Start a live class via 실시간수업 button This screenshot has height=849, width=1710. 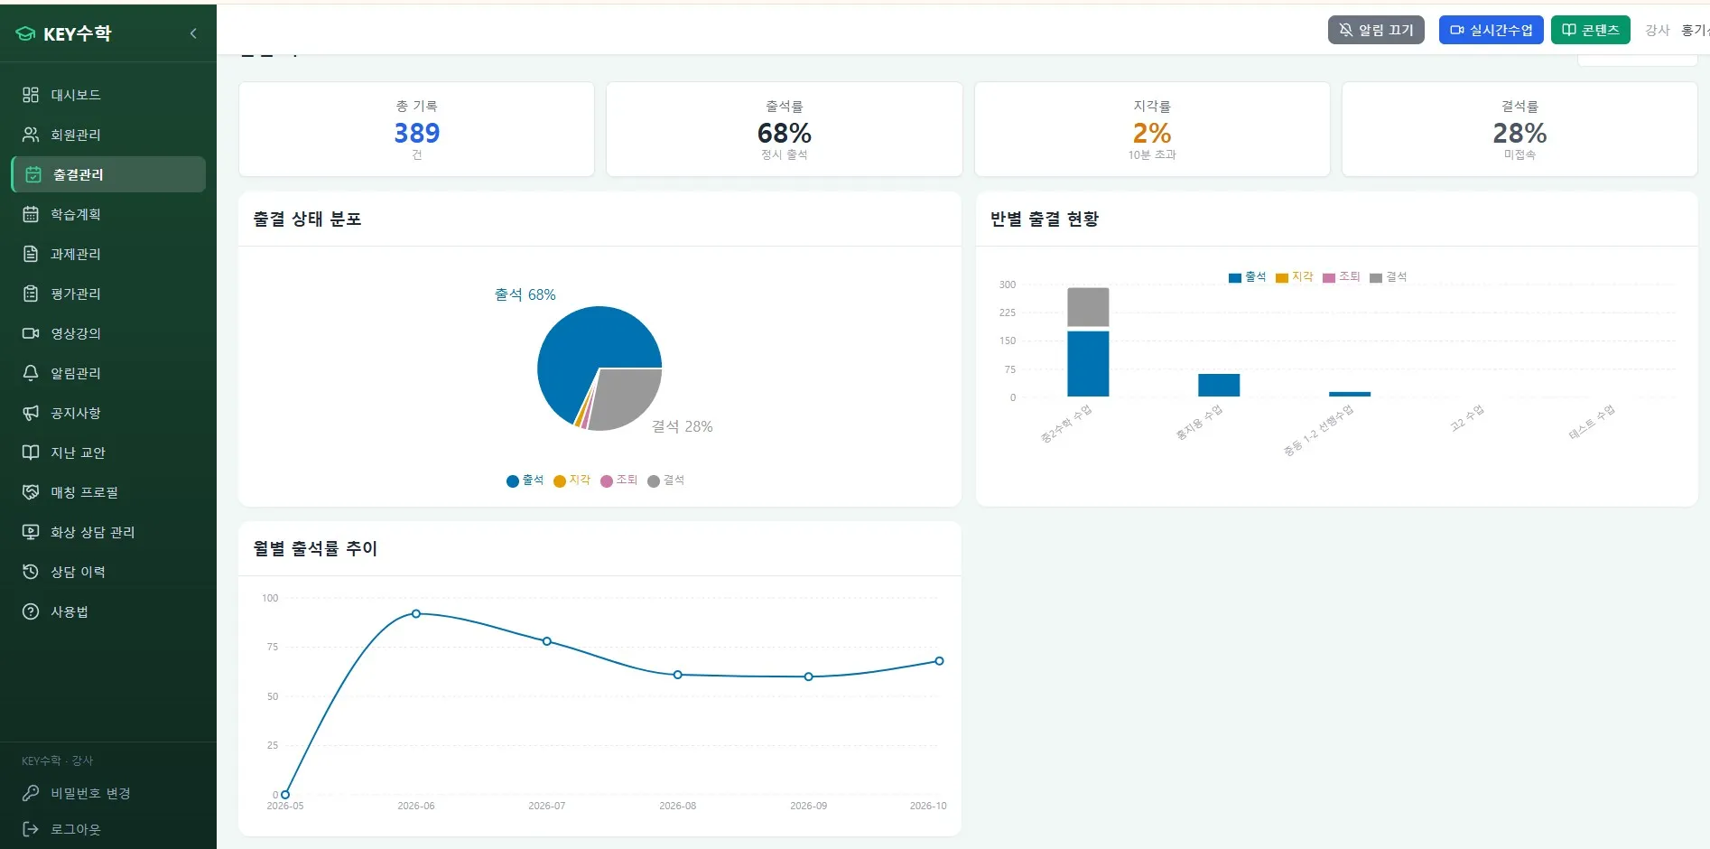1491,30
